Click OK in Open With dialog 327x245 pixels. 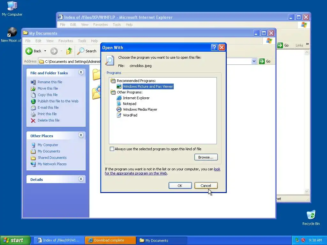(180, 186)
